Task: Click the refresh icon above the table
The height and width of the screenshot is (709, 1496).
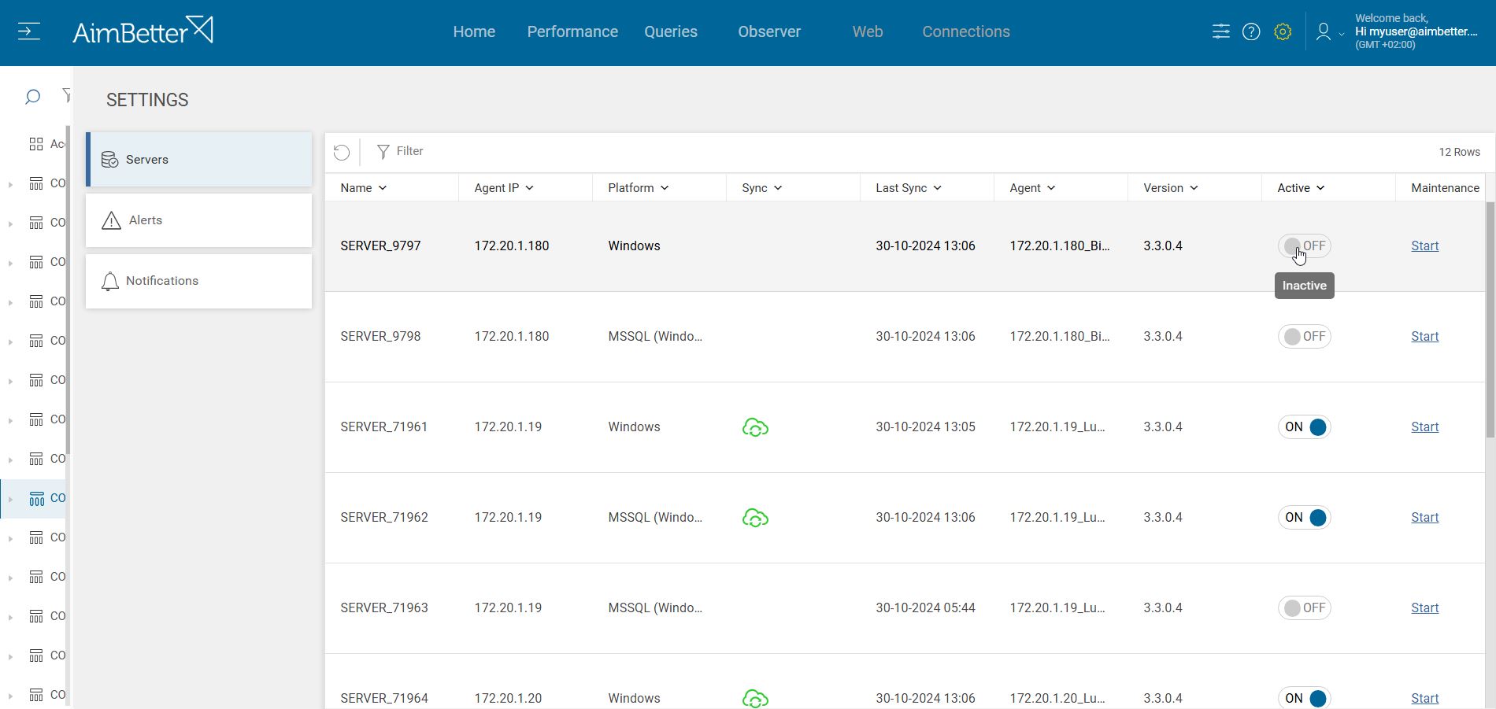Action: point(342,152)
